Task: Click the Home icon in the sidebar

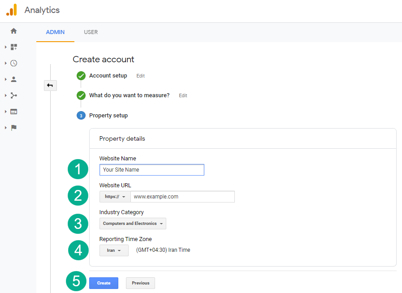Action: (13, 31)
